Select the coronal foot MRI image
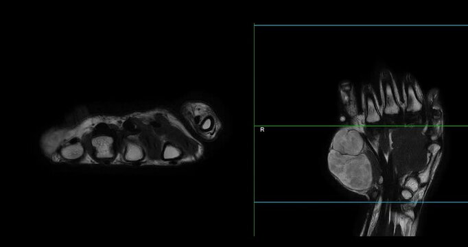The width and height of the screenshot is (468, 247). (386, 153)
